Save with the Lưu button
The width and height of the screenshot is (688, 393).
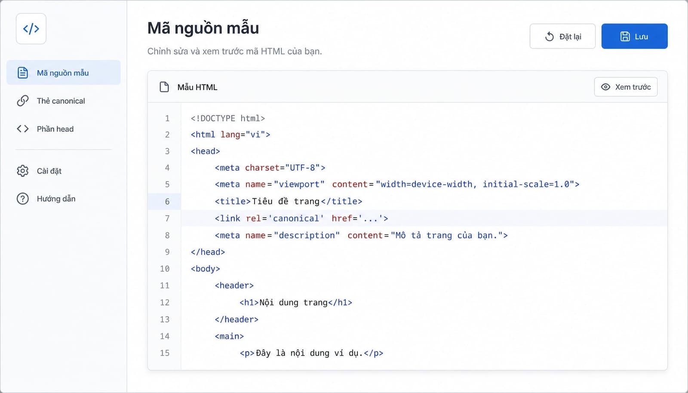634,37
